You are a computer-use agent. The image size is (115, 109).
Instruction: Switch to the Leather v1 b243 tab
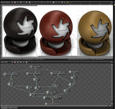click(13, 108)
